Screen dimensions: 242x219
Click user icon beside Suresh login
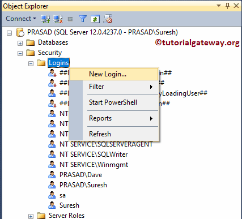tap(52, 205)
